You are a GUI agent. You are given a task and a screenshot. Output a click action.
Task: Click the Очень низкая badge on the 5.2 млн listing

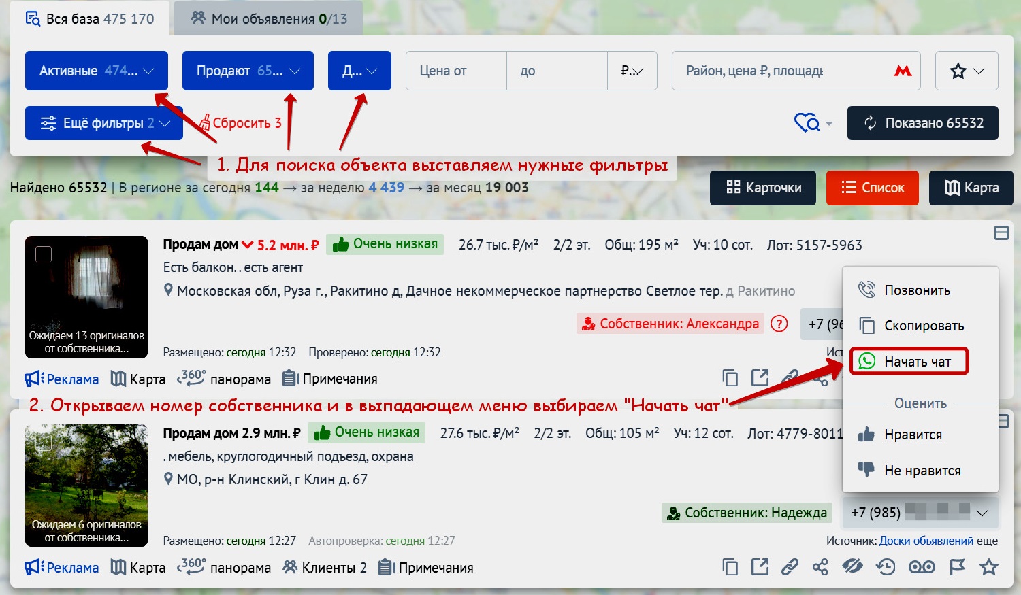[x=385, y=244]
